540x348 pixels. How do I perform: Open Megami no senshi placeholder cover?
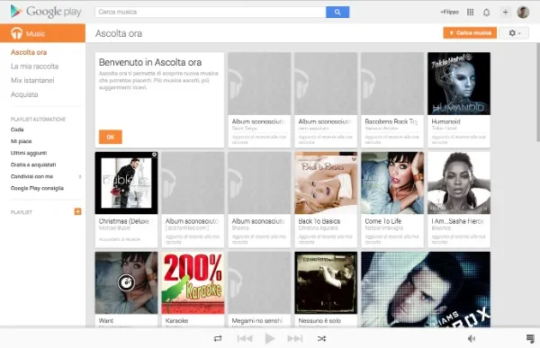pyautogui.click(x=259, y=283)
